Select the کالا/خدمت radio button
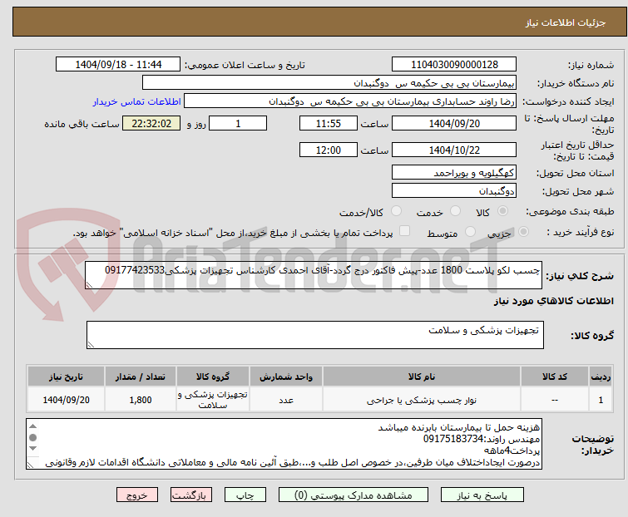The image size is (628, 517). [x=396, y=211]
